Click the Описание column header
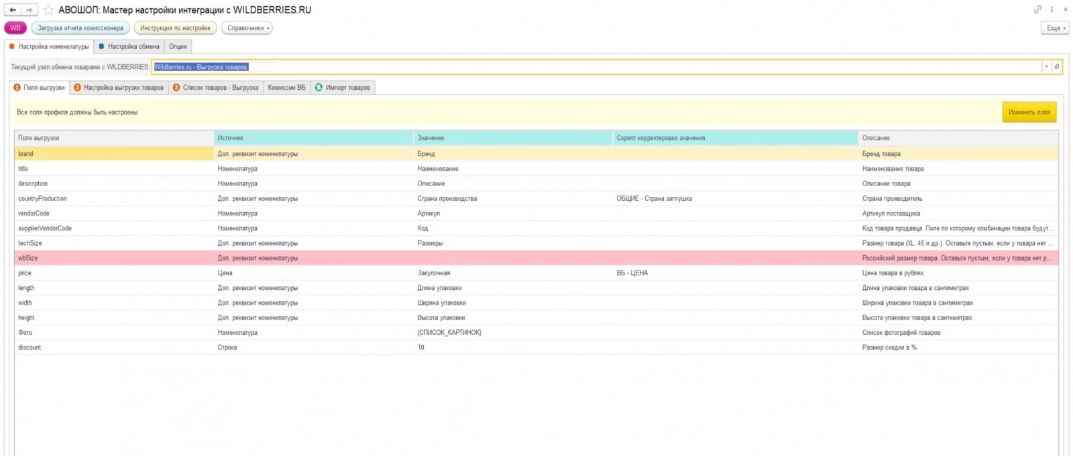This screenshot has width=1073, height=456. click(958, 138)
